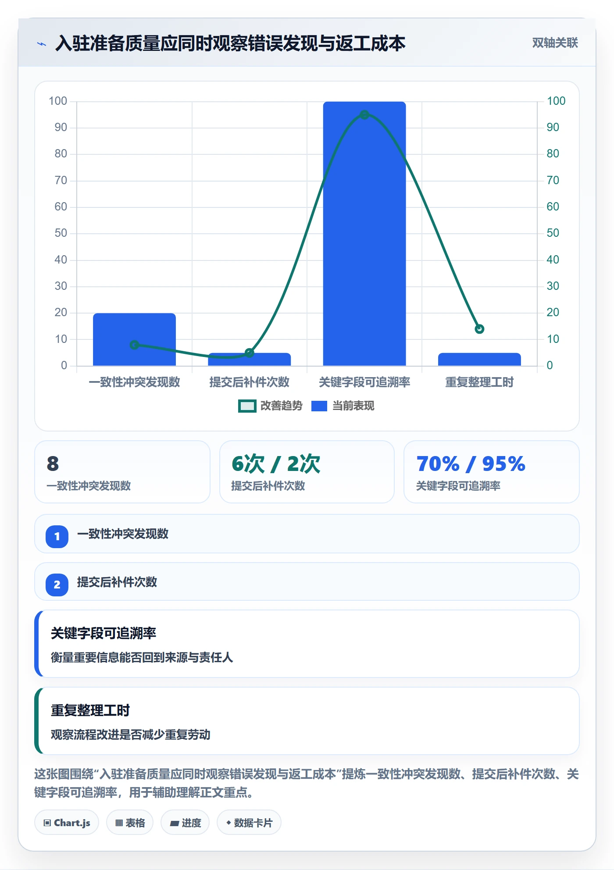Click the Chart.js tag chip
The image size is (614, 870).
67,823
